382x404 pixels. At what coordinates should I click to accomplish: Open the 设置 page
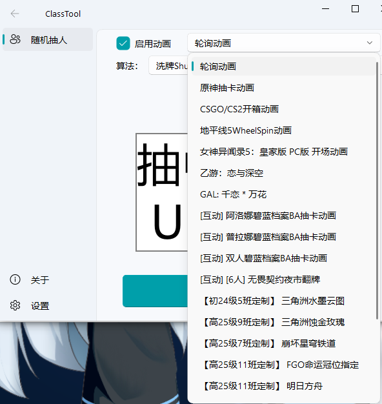pos(48,306)
